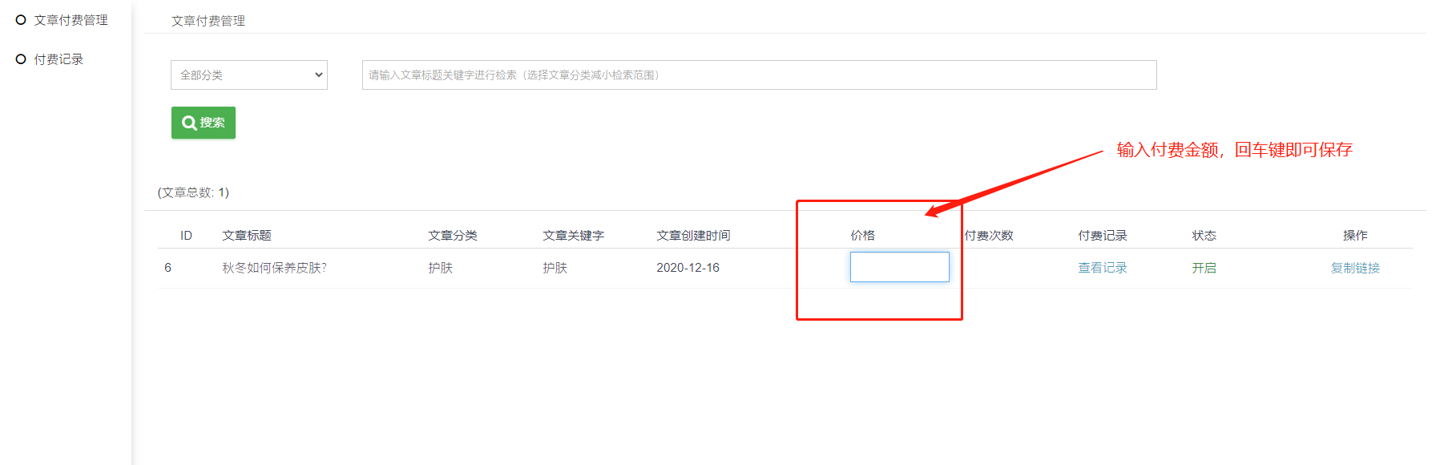1432x465 pixels.
Task: Click ID cell 6
Action: 167,268
